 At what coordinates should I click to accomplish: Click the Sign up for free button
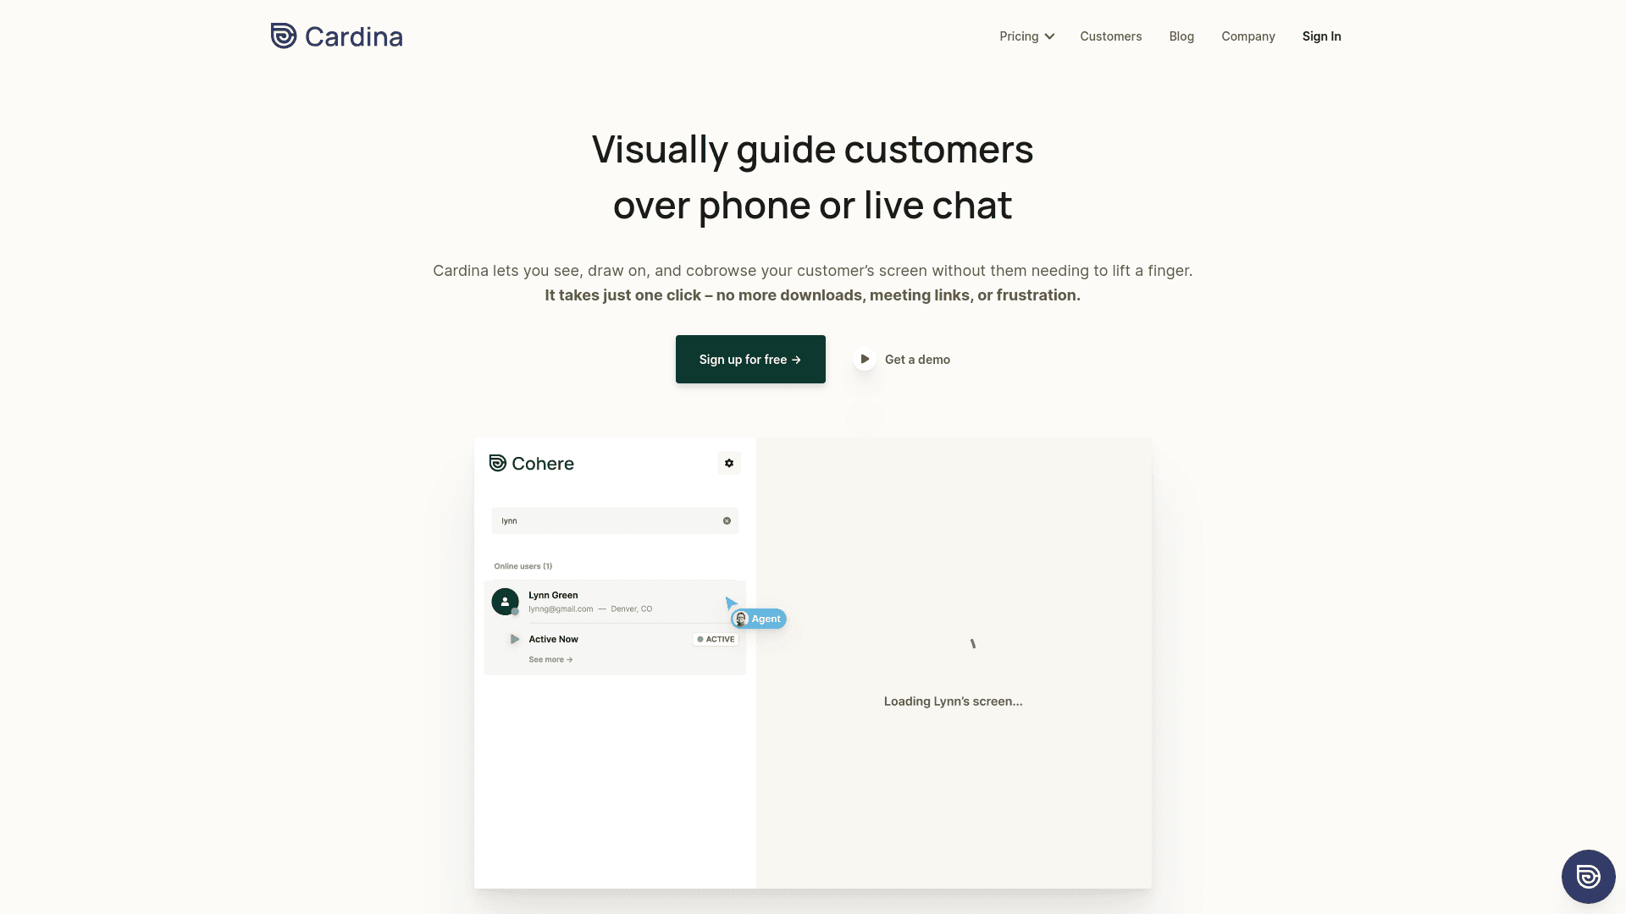(750, 360)
